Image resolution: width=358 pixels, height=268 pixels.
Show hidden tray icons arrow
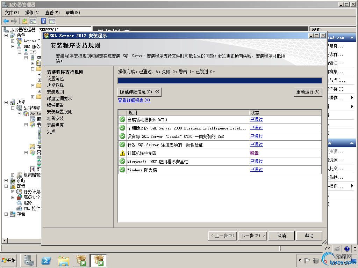click(300, 260)
